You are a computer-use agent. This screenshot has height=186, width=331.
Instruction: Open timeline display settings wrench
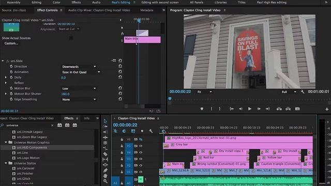[x=151, y=131]
